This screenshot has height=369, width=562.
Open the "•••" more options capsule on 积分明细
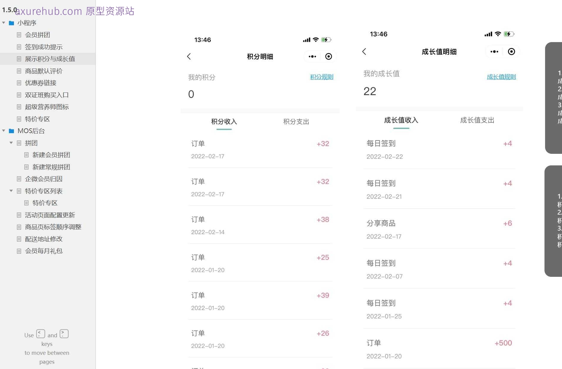(312, 56)
